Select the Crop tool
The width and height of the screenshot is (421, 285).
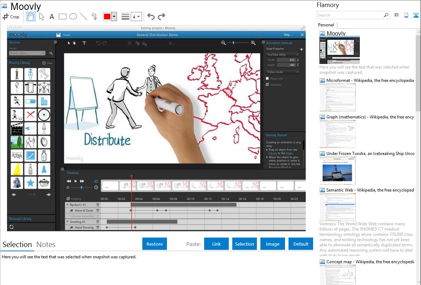[11, 17]
